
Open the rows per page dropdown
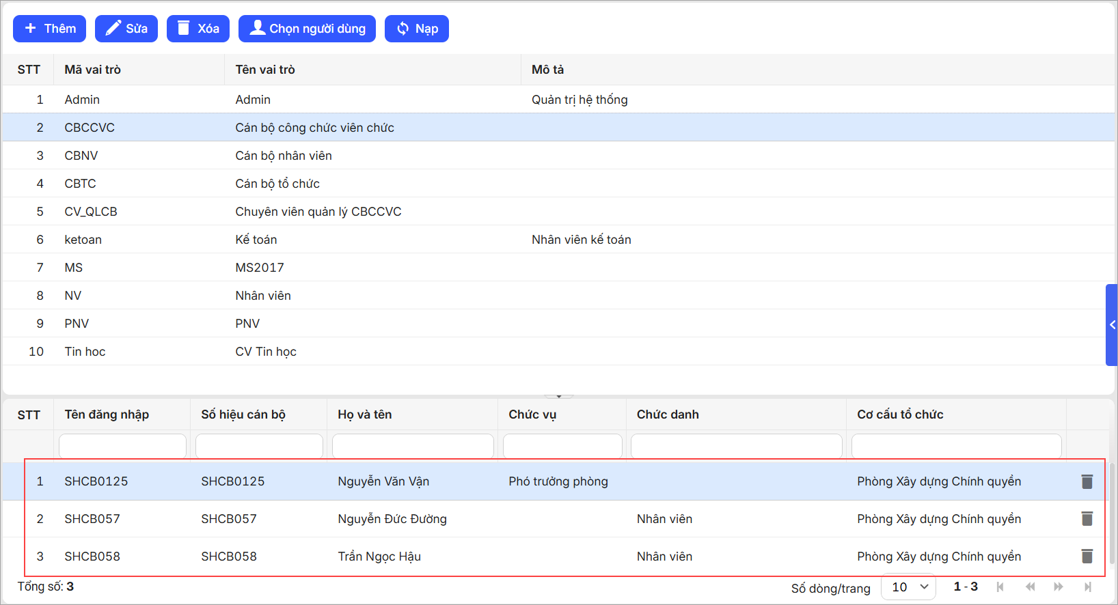coord(908,587)
